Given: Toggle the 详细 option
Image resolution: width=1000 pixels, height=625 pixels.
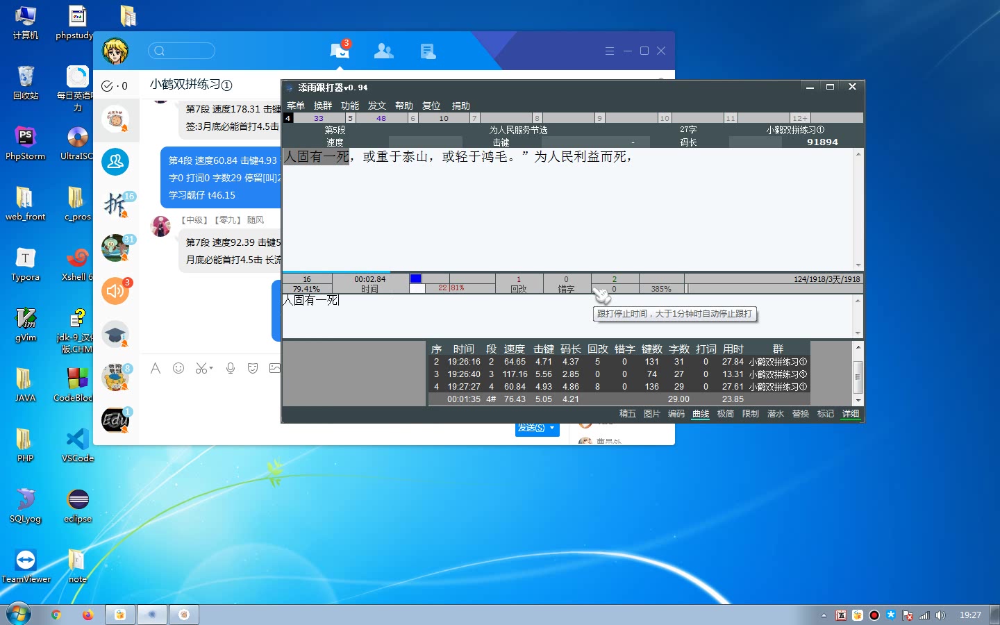Looking at the screenshot, I should click(x=851, y=414).
